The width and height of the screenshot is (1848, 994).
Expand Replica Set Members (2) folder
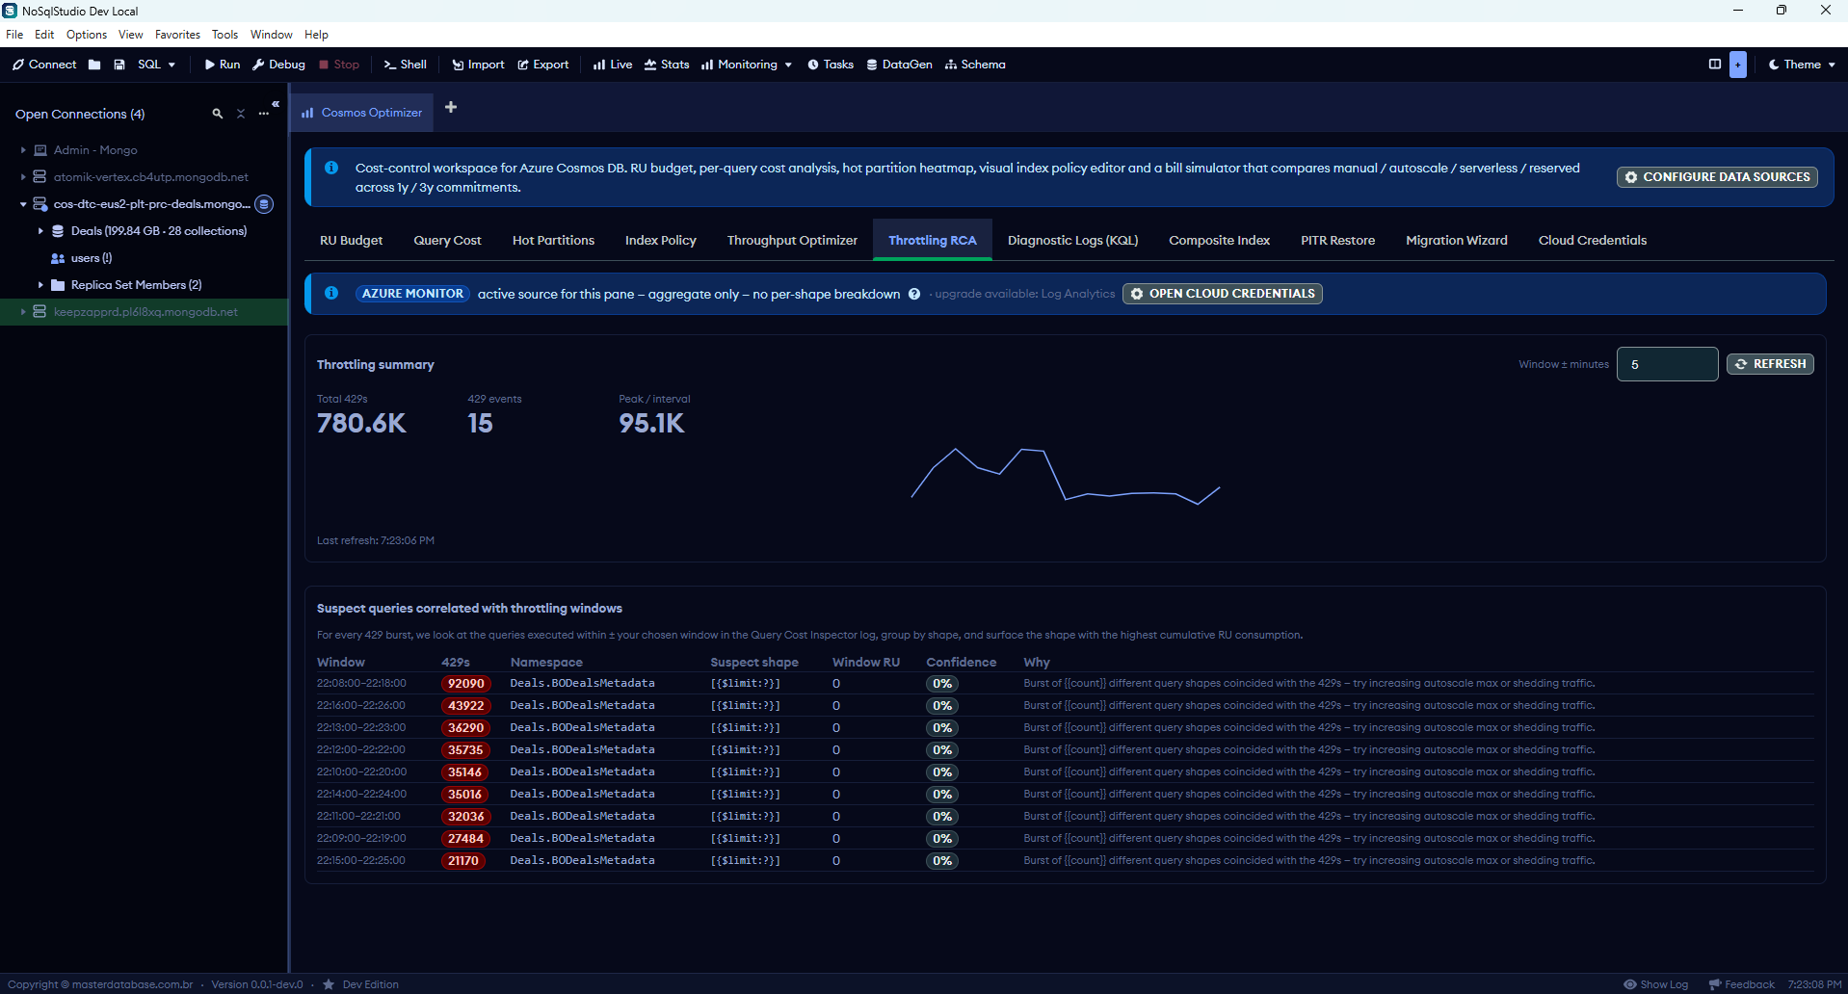point(40,285)
